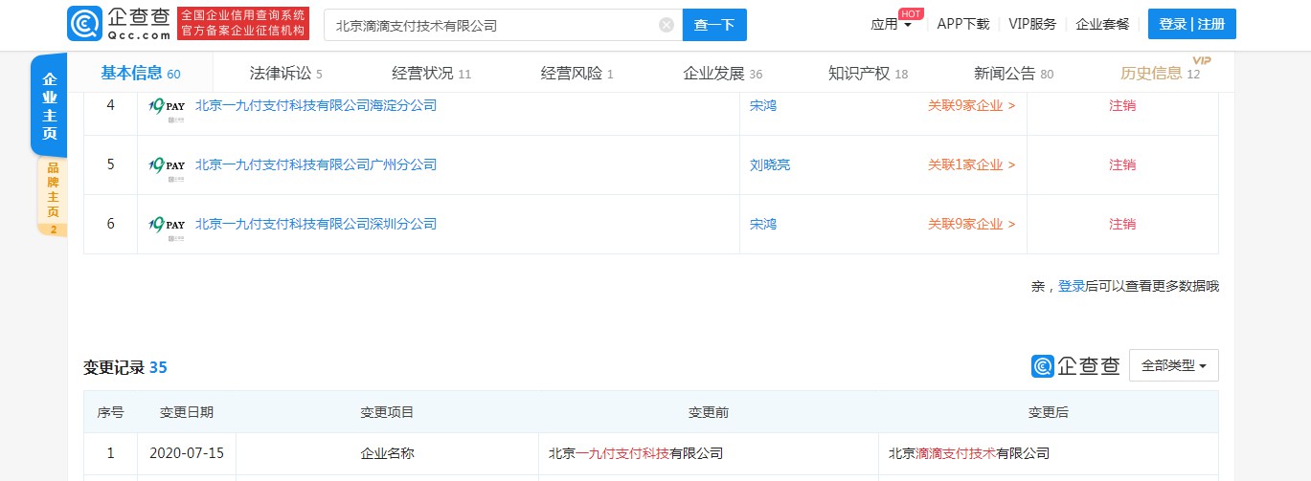Click the 刘晓亮 person link
Screen dimensions: 1311x481
tap(770, 165)
